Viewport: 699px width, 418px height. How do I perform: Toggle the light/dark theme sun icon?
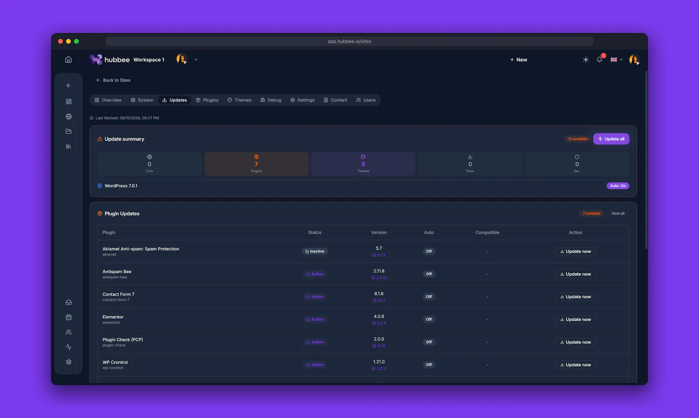click(586, 60)
